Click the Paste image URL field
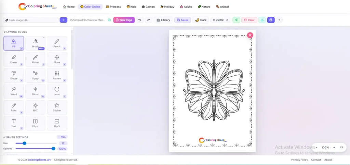The image size is (350, 165). coord(30,20)
